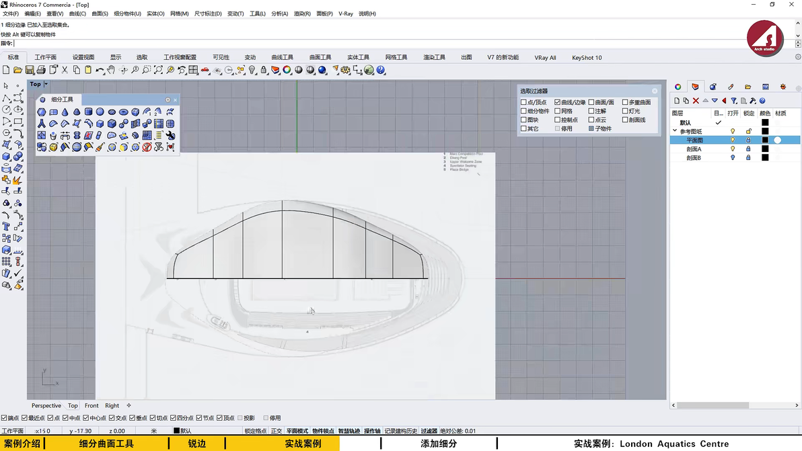Screen dimensions: 802x451
Task: Open the Top viewport title dropdown arrow
Action: pyautogui.click(x=46, y=85)
